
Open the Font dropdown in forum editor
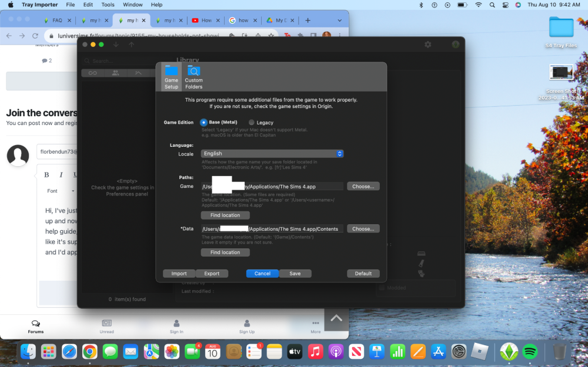tap(60, 191)
